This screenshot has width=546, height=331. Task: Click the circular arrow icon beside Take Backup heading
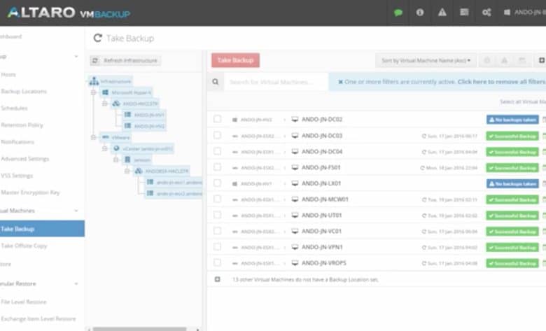(97, 38)
